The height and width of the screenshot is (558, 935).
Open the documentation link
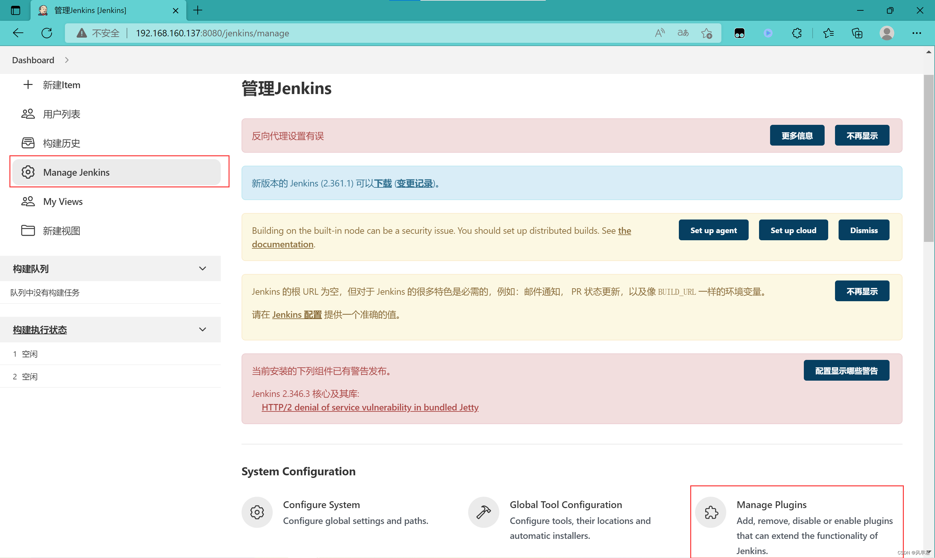click(283, 244)
